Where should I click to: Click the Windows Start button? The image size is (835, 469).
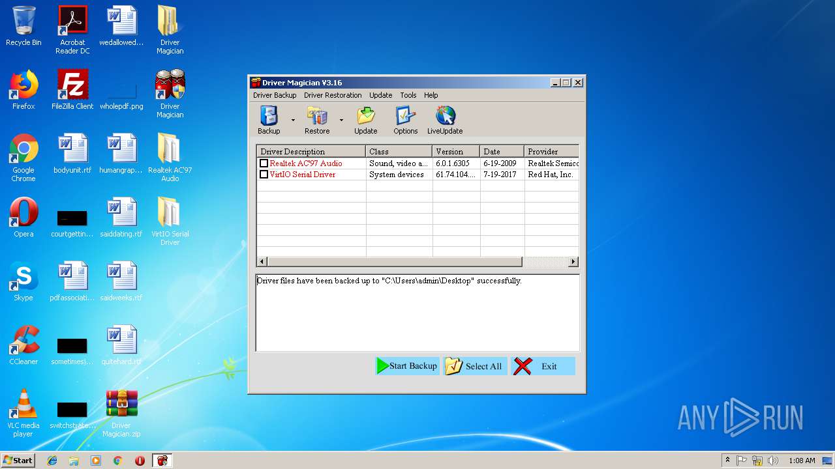pos(18,460)
